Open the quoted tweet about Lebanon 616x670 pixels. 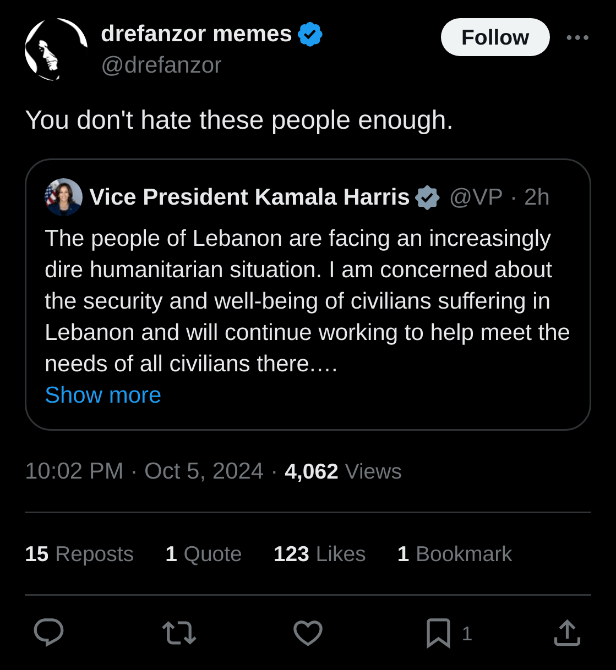coord(308,295)
